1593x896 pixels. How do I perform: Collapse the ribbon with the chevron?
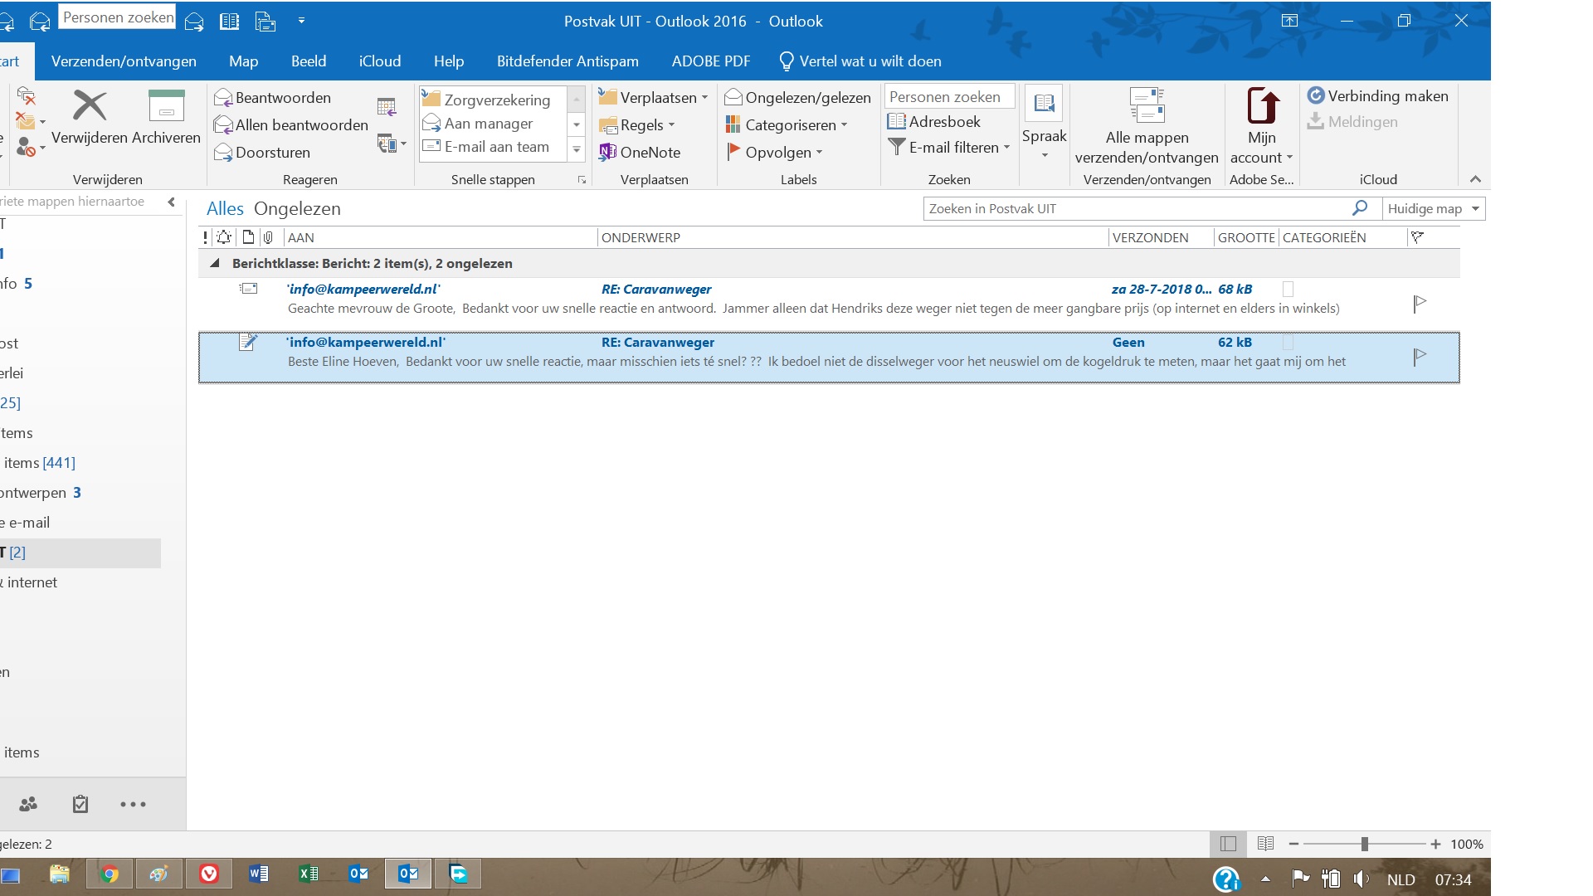[x=1475, y=179]
